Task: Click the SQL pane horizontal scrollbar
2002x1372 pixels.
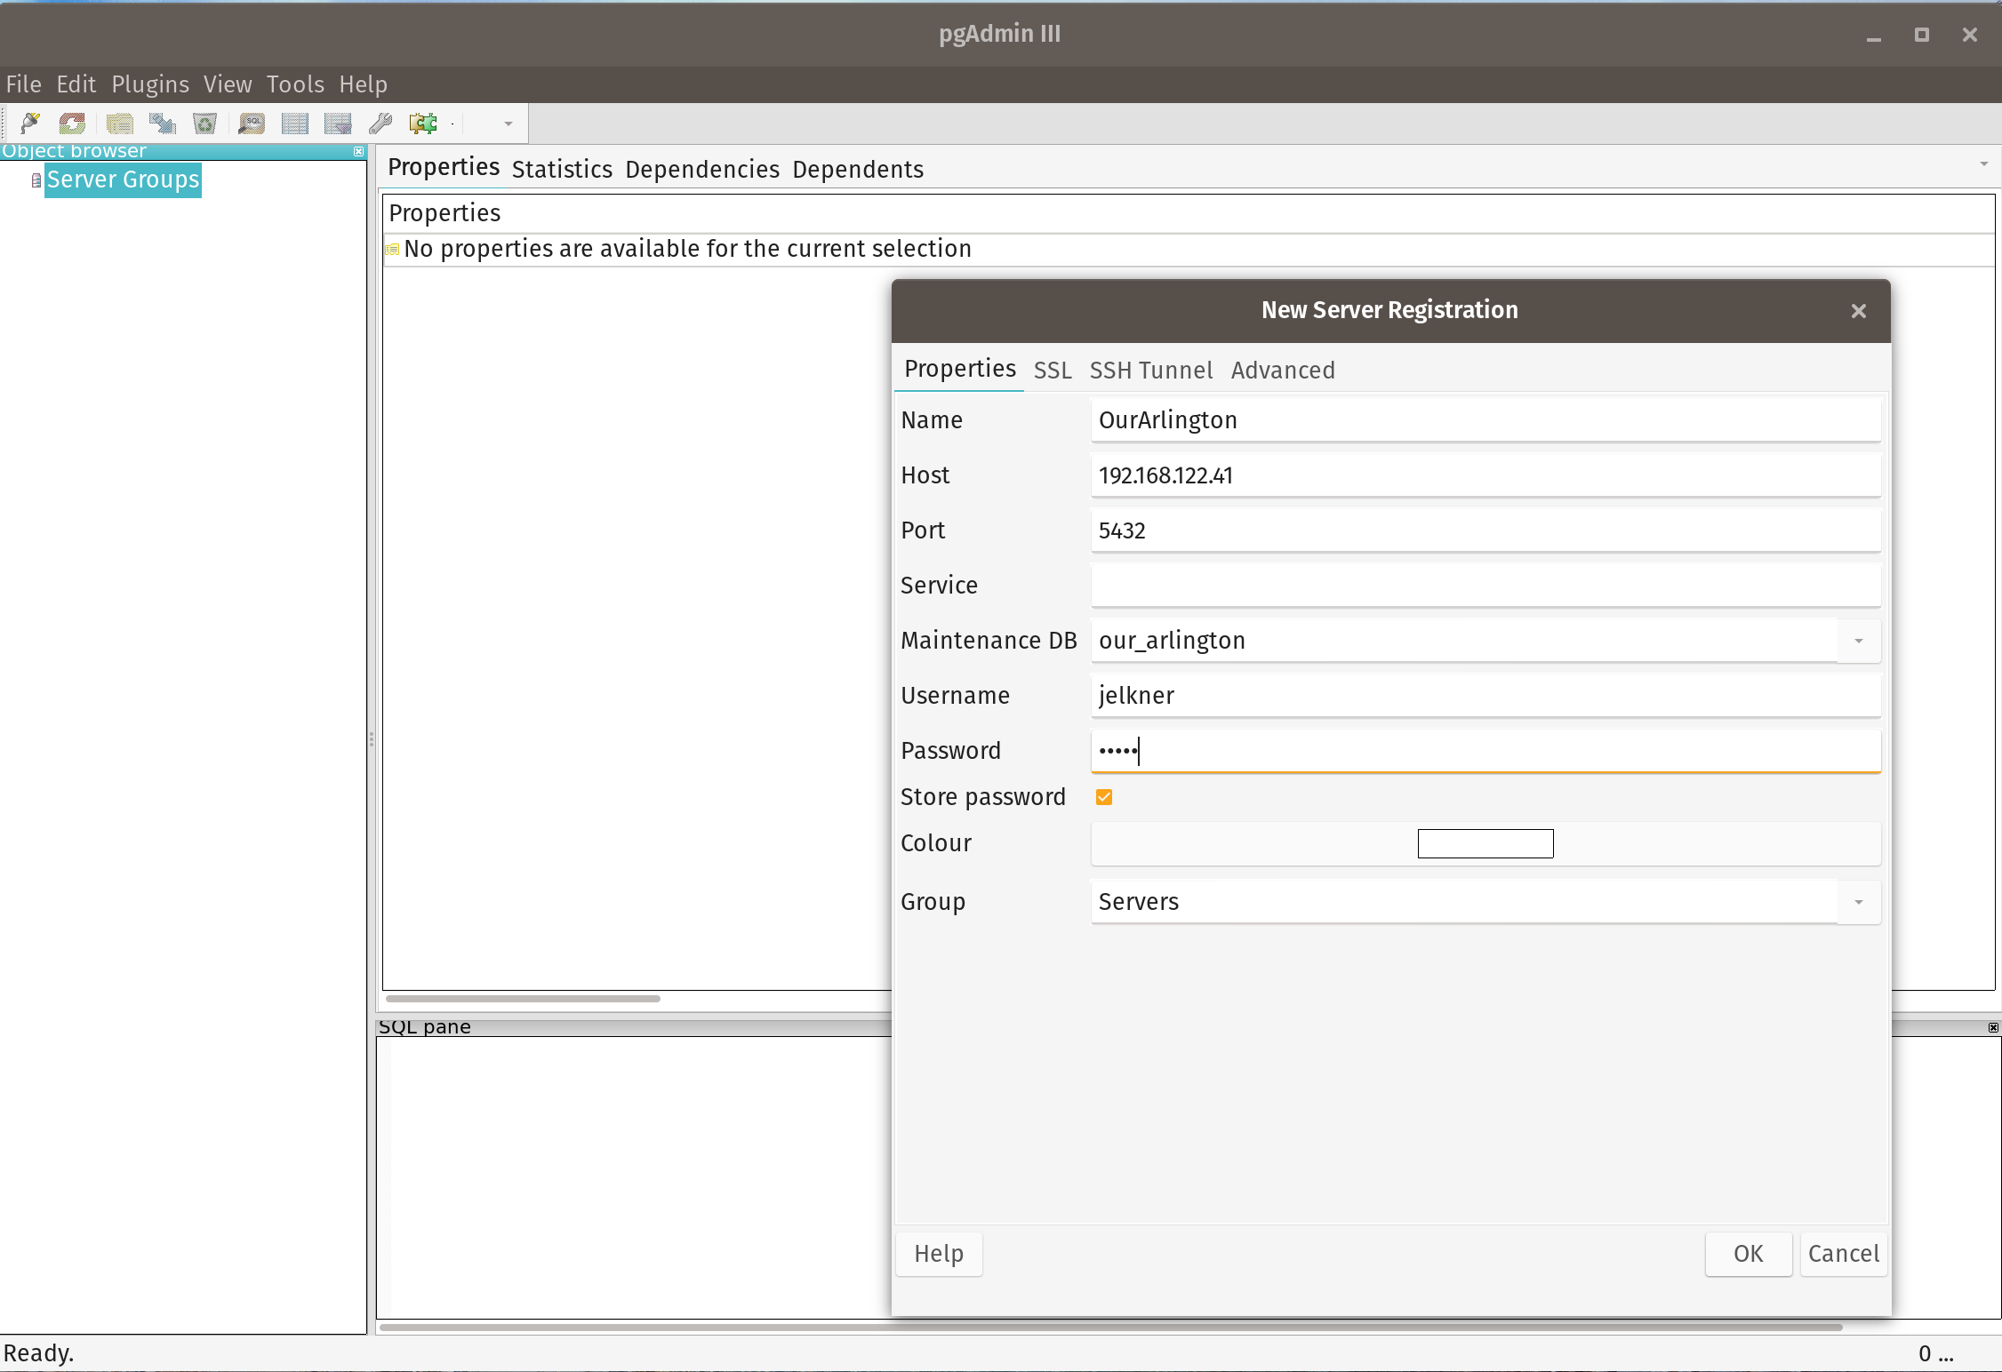Action: [1111, 1328]
